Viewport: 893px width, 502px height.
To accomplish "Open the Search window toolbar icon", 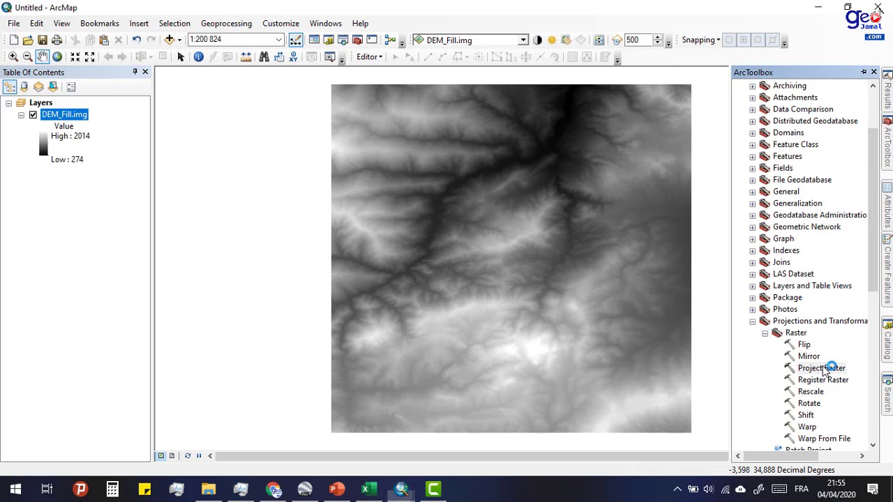I will [343, 40].
